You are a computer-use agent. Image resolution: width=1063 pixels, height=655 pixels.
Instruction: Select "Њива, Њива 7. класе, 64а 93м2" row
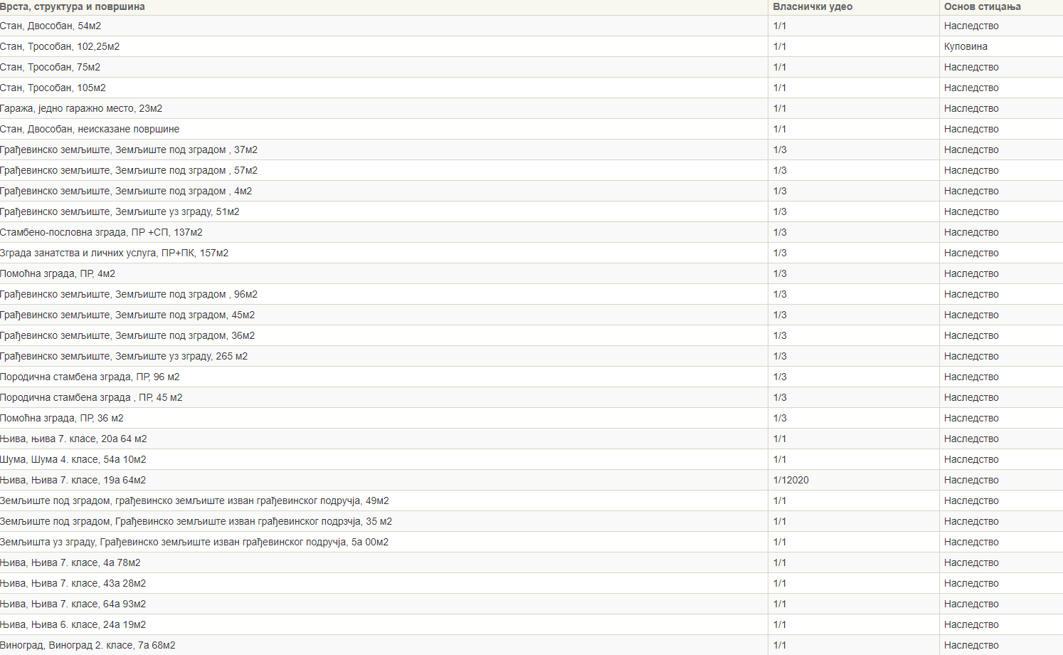(x=73, y=604)
